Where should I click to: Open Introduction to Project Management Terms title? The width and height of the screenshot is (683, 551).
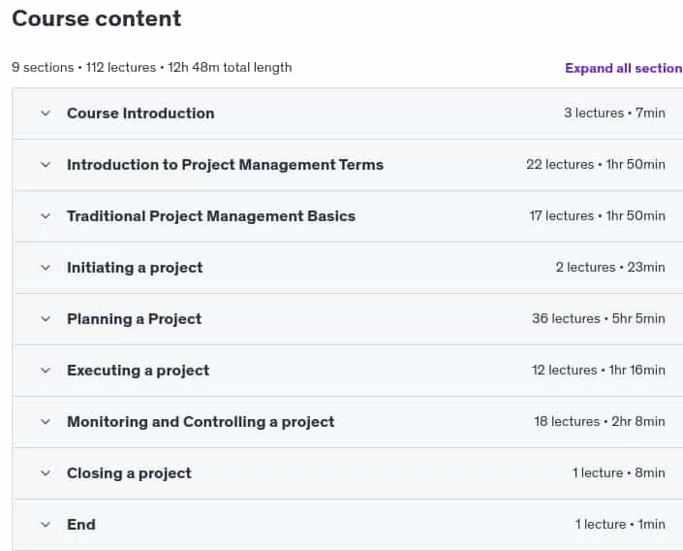tap(225, 165)
